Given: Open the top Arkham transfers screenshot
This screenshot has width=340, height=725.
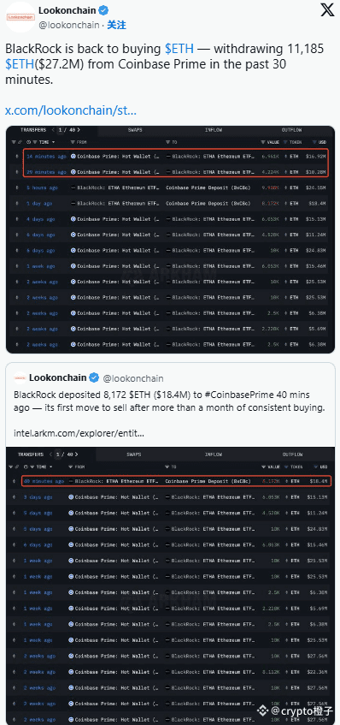Looking at the screenshot, I should tap(170, 240).
